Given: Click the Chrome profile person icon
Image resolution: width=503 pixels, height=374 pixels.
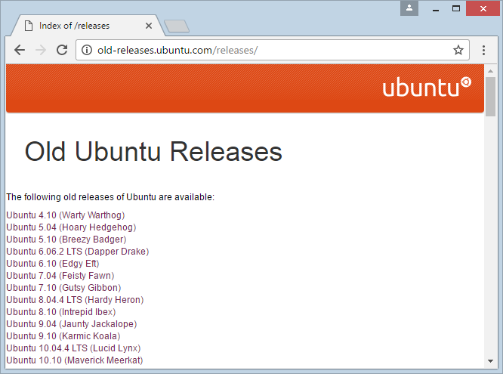Looking at the screenshot, I should pyautogui.click(x=409, y=8).
